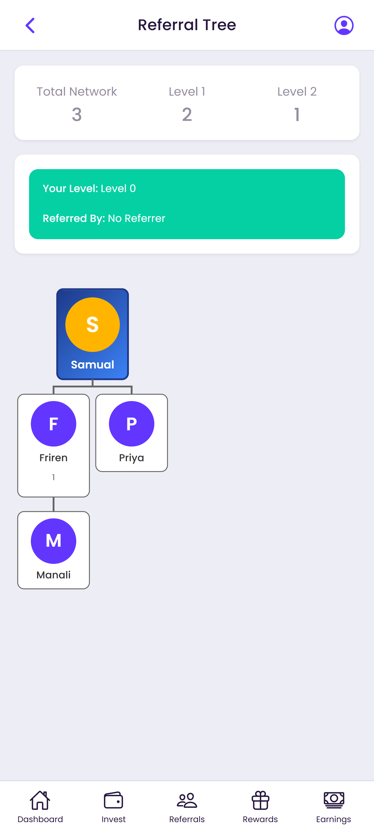The height and width of the screenshot is (832, 374).
Task: Click the Earnings money icon
Action: click(333, 800)
